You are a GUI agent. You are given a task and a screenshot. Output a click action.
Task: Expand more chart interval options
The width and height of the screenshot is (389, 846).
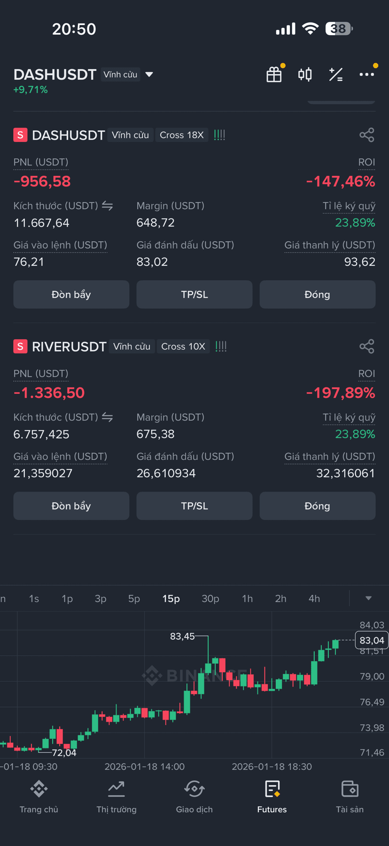click(369, 598)
